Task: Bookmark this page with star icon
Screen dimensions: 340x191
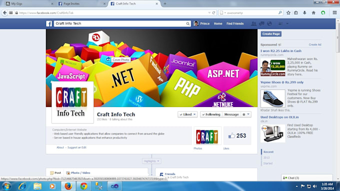Action: (x=288, y=13)
